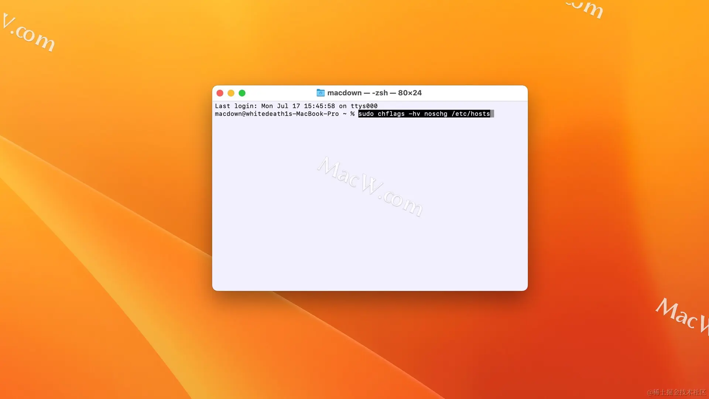Minimize Terminal using the yellow button

point(231,93)
